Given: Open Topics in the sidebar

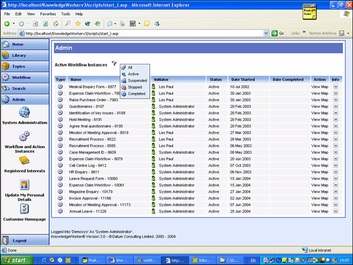Looking at the screenshot, I should click(x=25, y=66).
